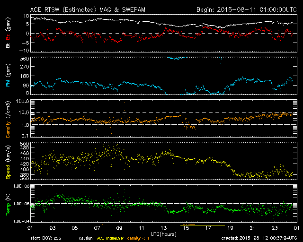Screen dimensions: 303x242
Task: Click the '1.0E+05' tick on temperature axis
Action: click(21, 204)
